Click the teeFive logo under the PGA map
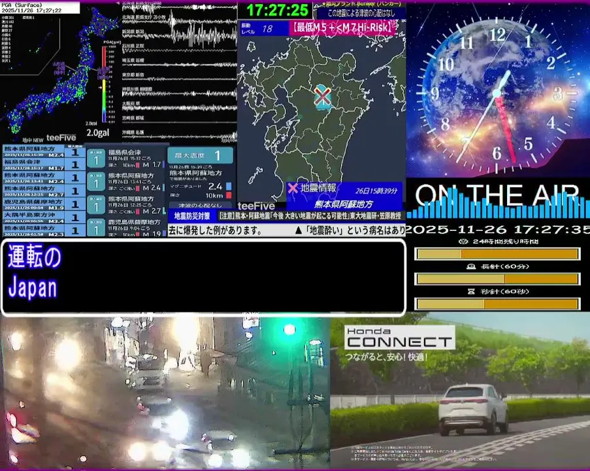The height and width of the screenshot is (471, 590). [x=61, y=137]
